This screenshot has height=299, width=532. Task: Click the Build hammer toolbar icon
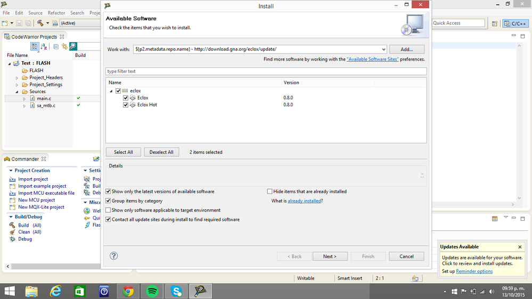click(x=40, y=23)
